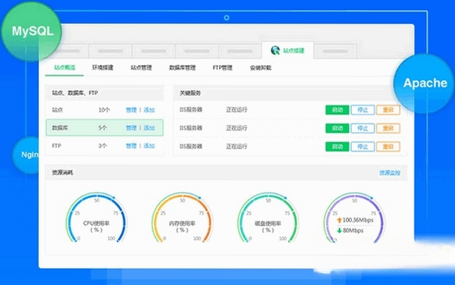455x285 pixels.
Task: Click 管理 link in the 站点 row
Action: pos(131,110)
